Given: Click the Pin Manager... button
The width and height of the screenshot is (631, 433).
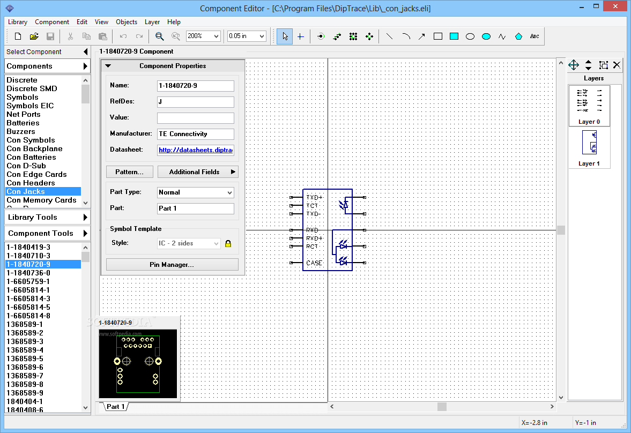Looking at the screenshot, I should (172, 264).
